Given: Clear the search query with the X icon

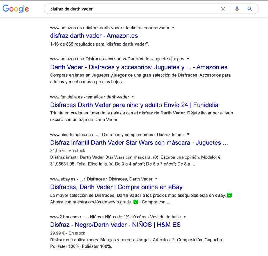Looking at the screenshot, I should [x=223, y=9].
